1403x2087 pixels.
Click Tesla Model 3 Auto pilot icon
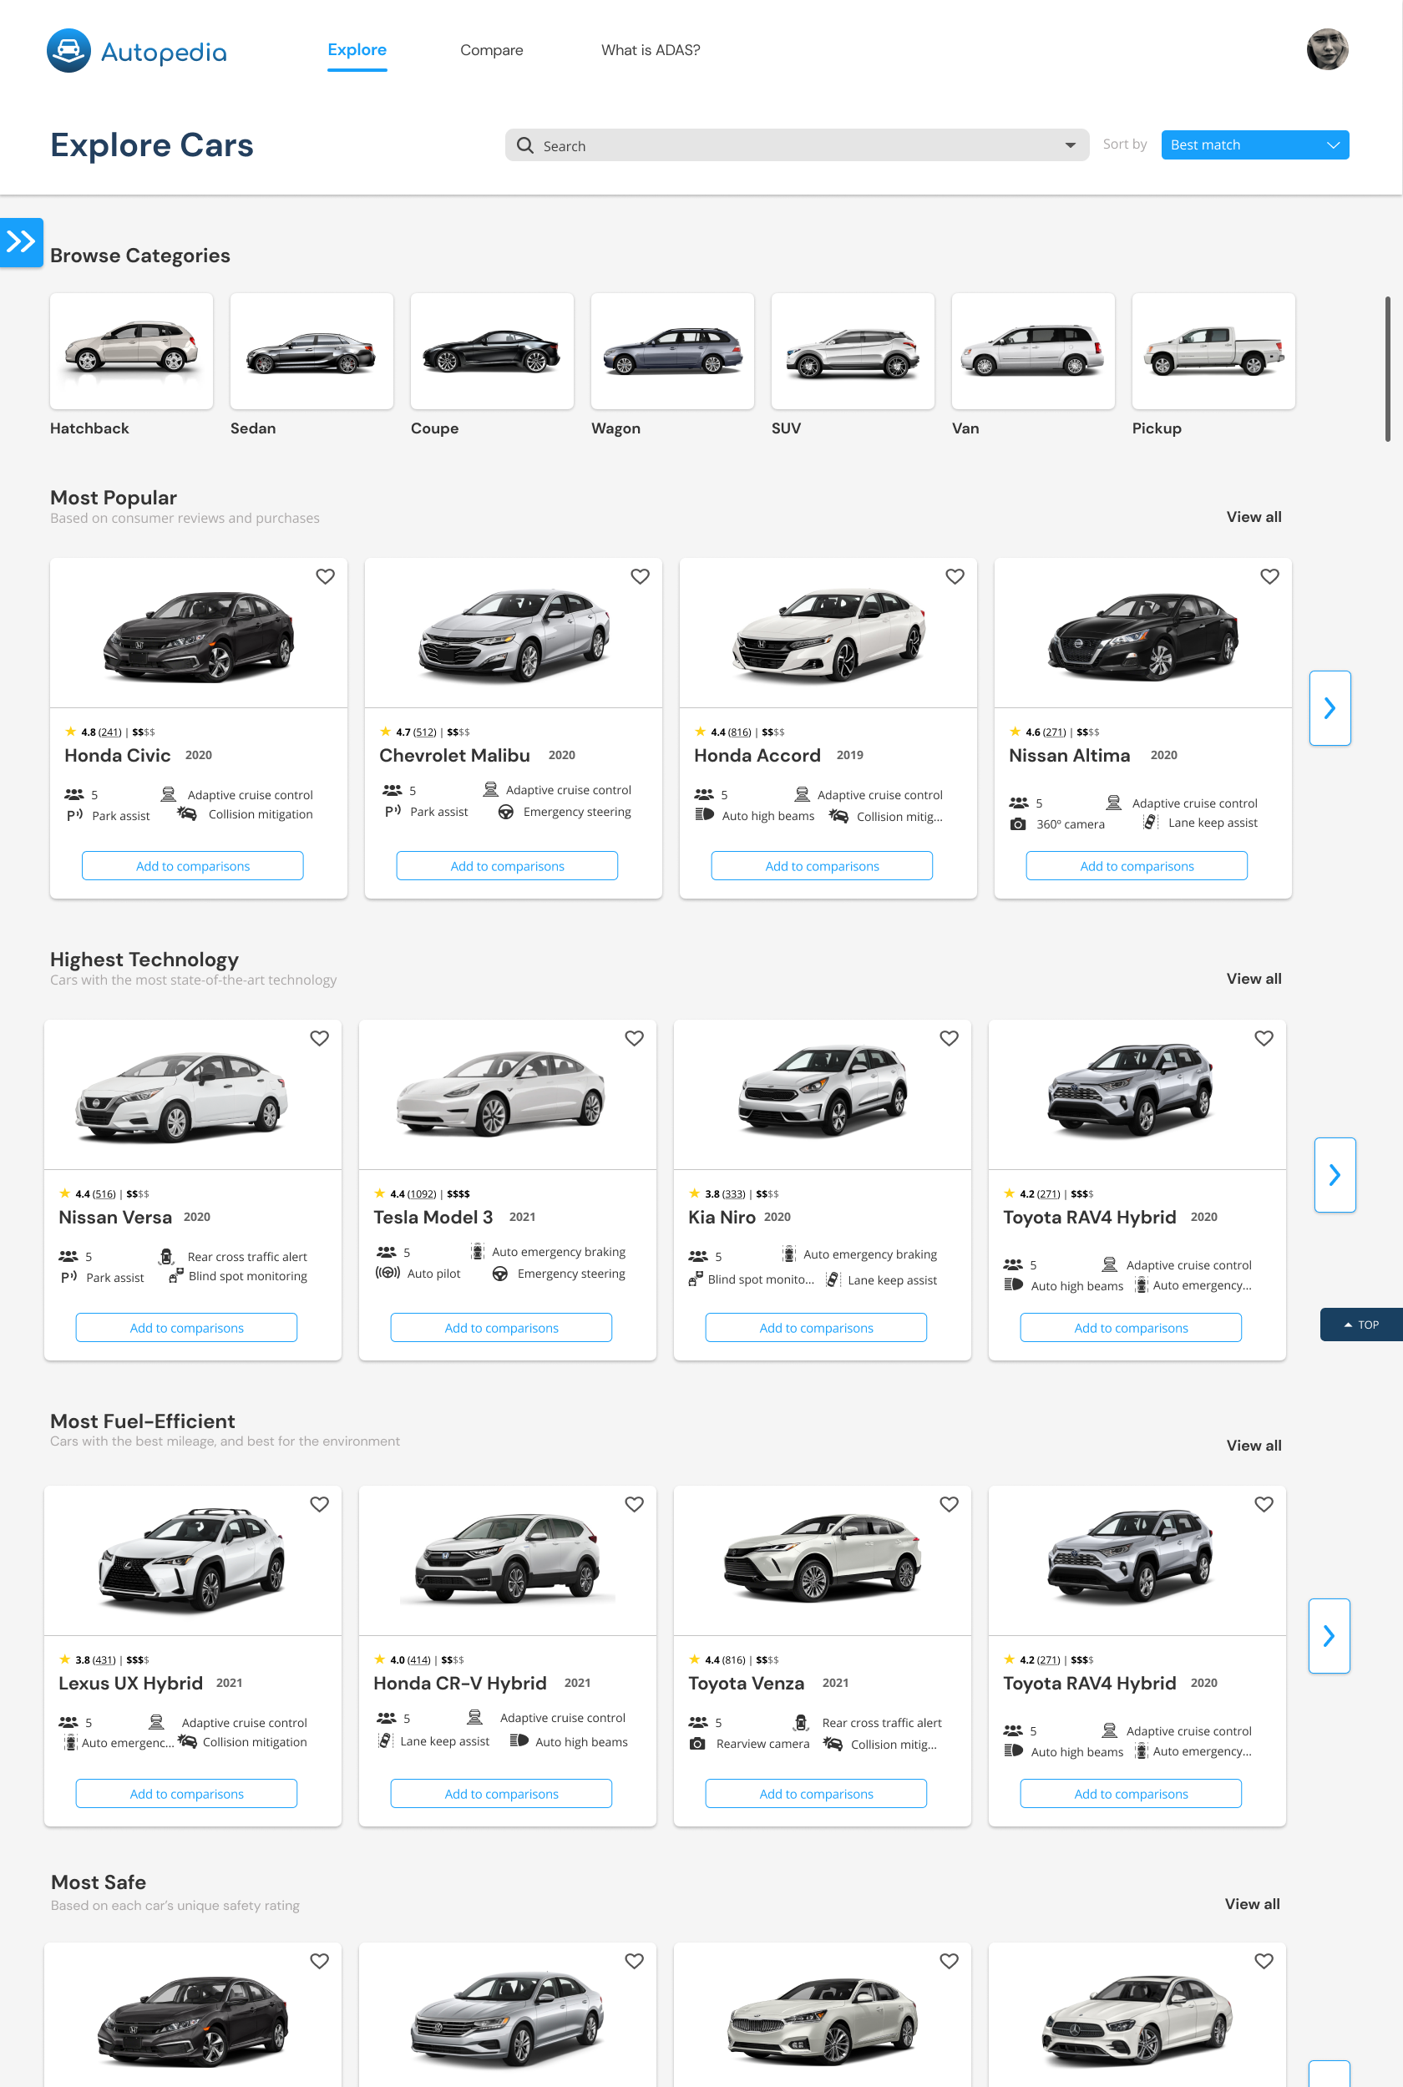coord(387,1273)
